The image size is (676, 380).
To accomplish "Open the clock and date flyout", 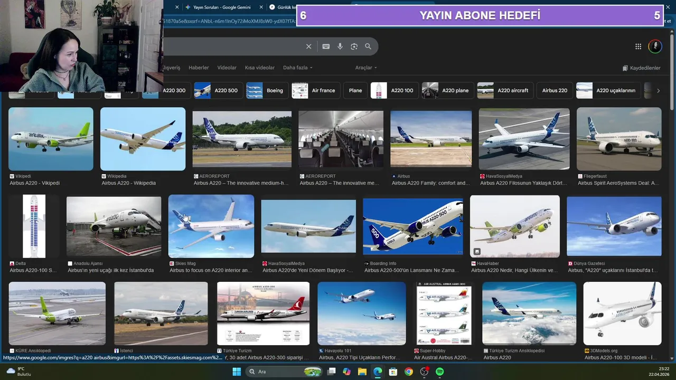I will 659,372.
